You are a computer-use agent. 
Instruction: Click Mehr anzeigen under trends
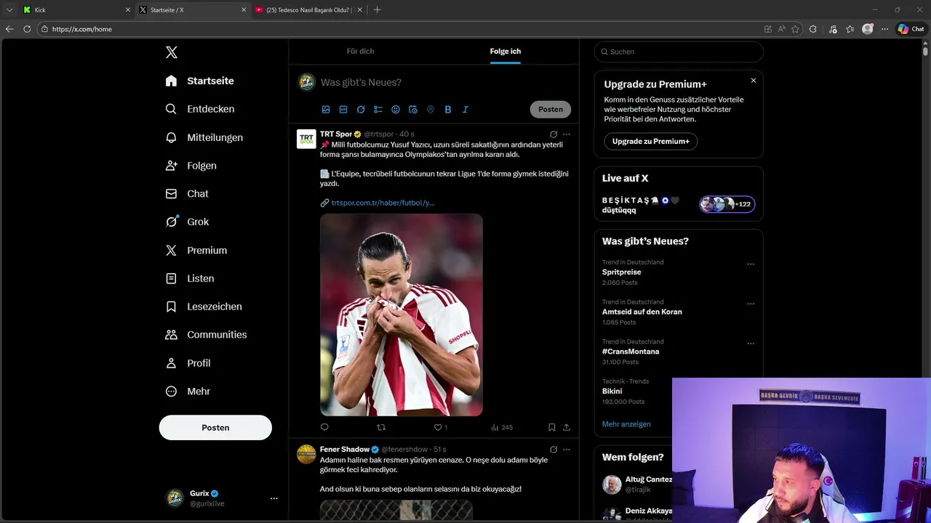[626, 424]
